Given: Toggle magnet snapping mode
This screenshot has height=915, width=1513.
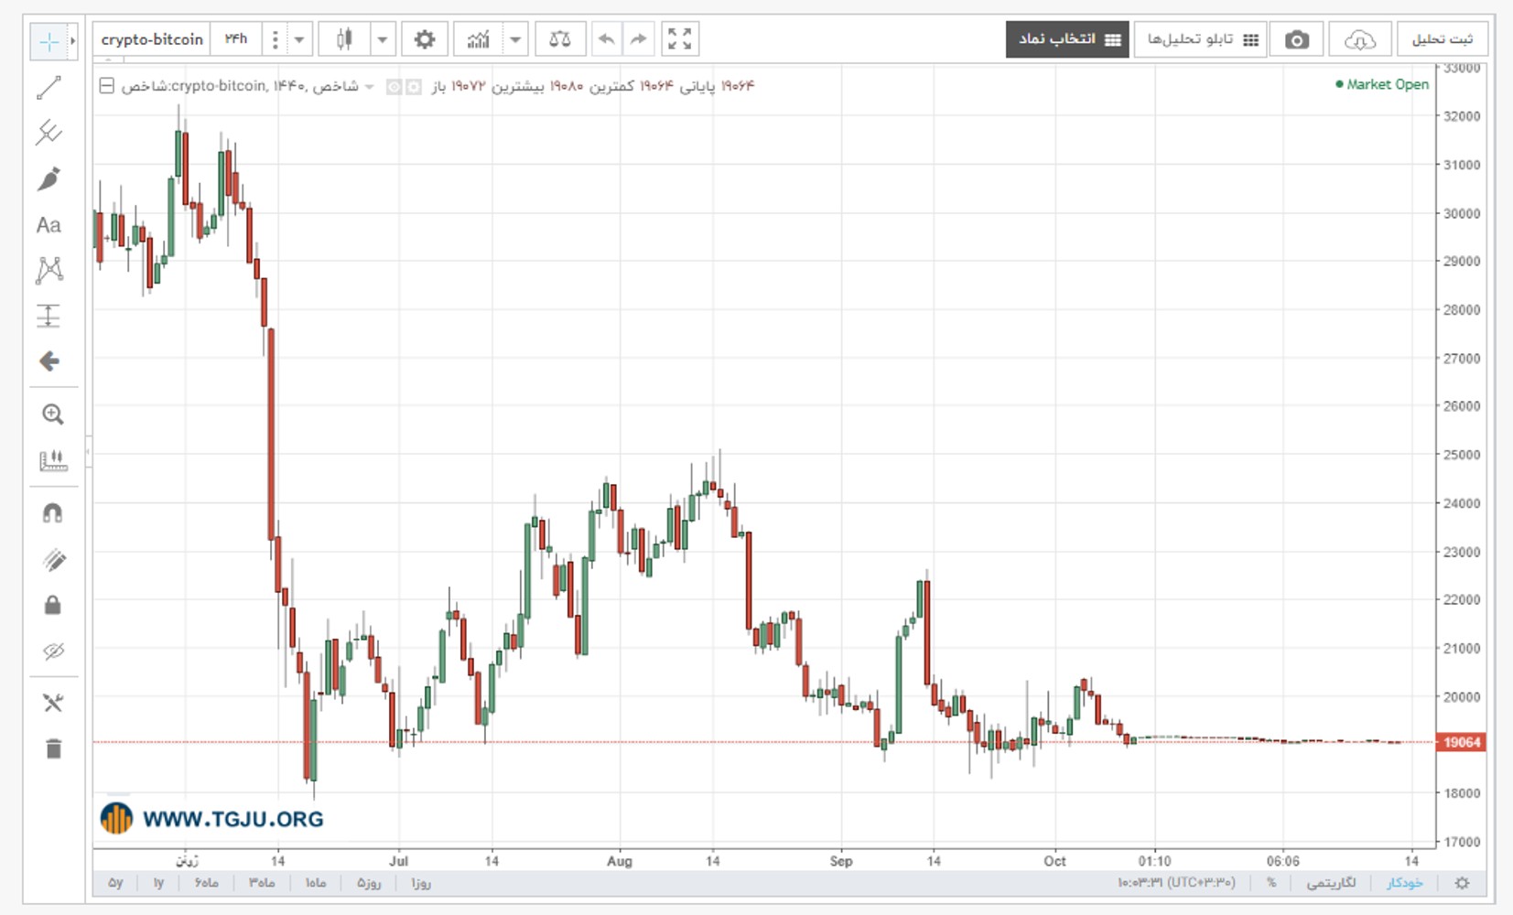Looking at the screenshot, I should [x=52, y=513].
